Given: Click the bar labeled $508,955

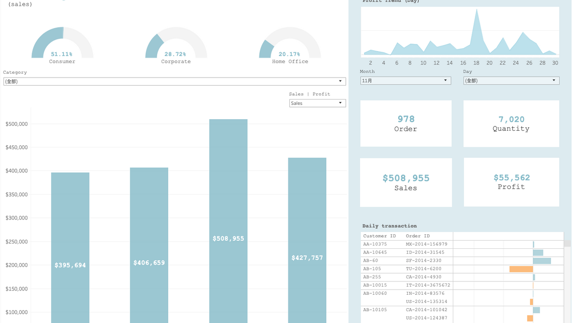Looking at the screenshot, I should click(229, 221).
